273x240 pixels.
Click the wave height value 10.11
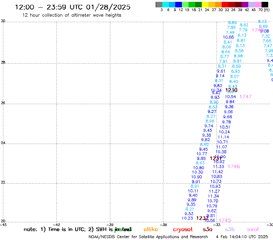pyautogui.click(x=193, y=191)
